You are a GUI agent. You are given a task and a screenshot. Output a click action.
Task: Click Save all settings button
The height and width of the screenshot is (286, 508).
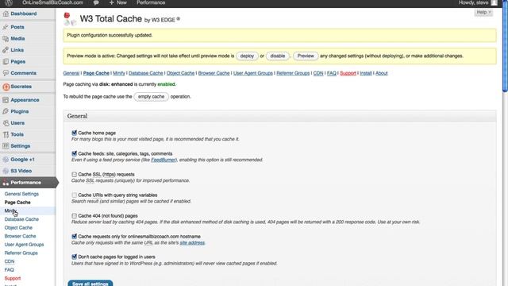[90, 283]
